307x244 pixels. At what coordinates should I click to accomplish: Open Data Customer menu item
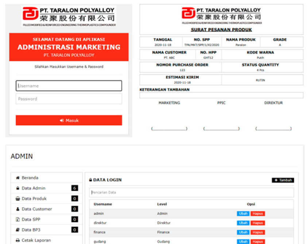(47, 209)
